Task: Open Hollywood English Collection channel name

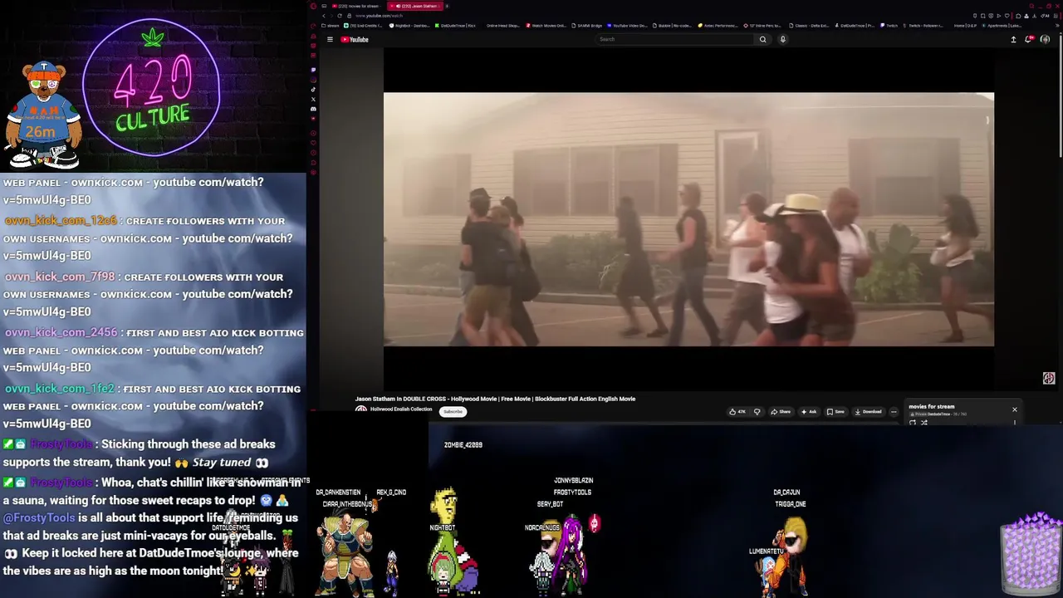Action: 401,409
